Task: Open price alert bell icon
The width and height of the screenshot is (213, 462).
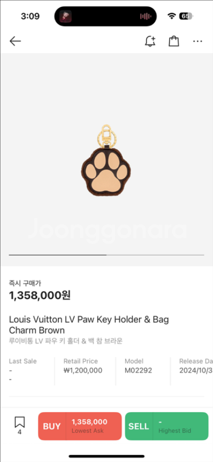Action: coord(150,41)
